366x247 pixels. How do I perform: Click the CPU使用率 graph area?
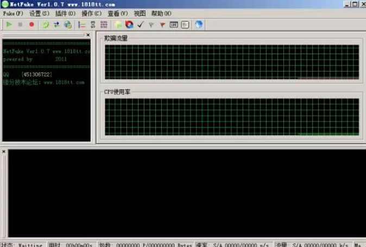coord(232,116)
